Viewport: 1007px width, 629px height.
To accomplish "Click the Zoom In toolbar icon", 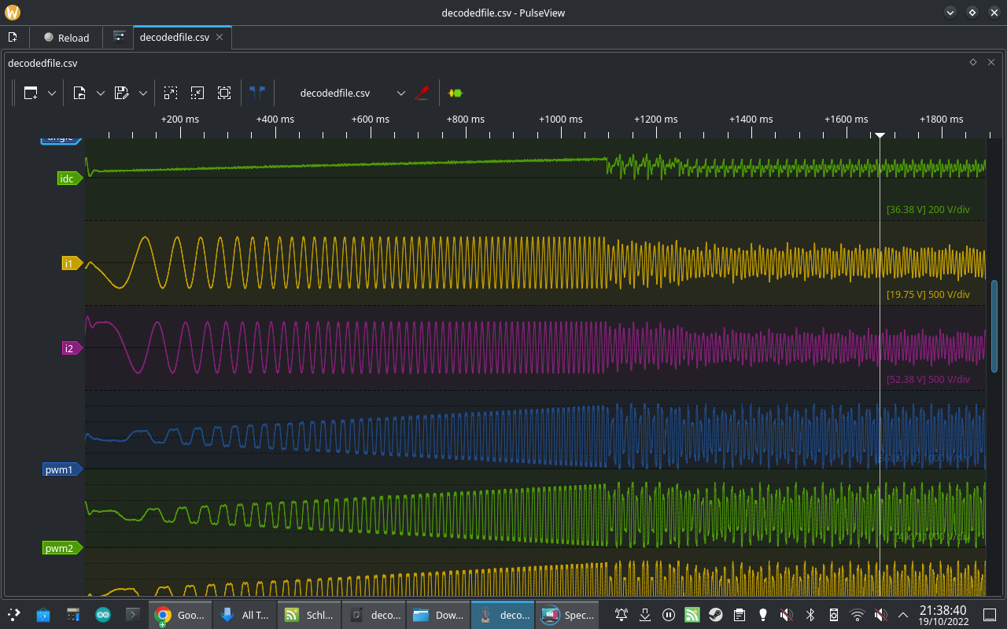I will coord(171,93).
